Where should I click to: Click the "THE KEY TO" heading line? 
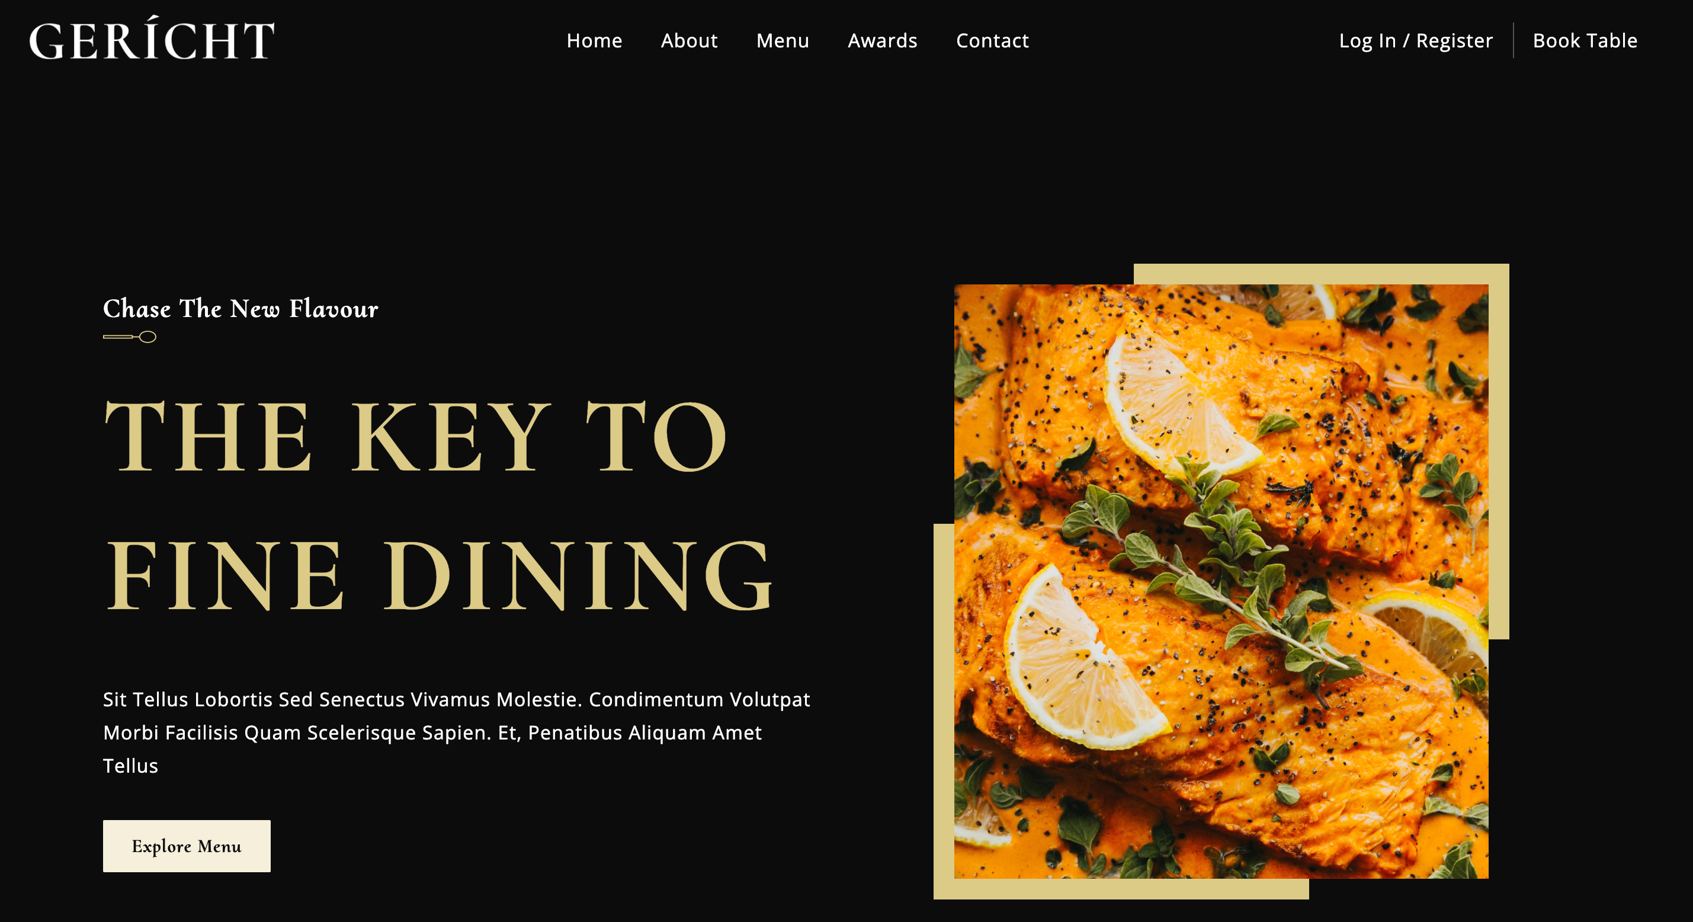415,437
